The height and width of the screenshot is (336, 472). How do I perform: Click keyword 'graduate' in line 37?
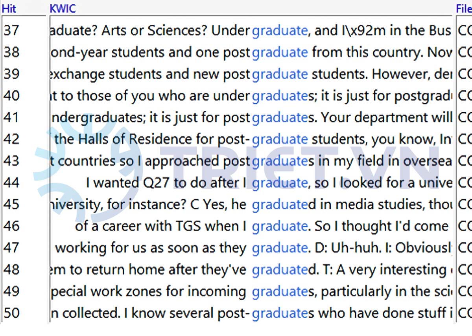coord(280,30)
